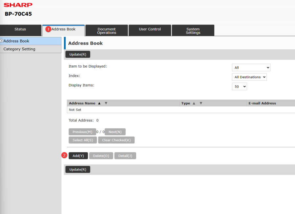Go to Document Operations tab
295x214 pixels.
click(107, 31)
